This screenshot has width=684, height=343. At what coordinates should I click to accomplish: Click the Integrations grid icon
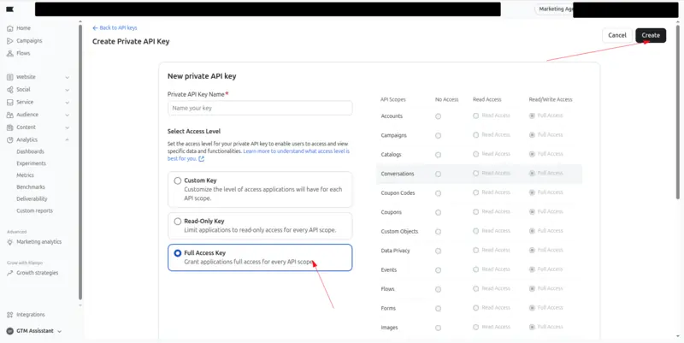tap(10, 315)
